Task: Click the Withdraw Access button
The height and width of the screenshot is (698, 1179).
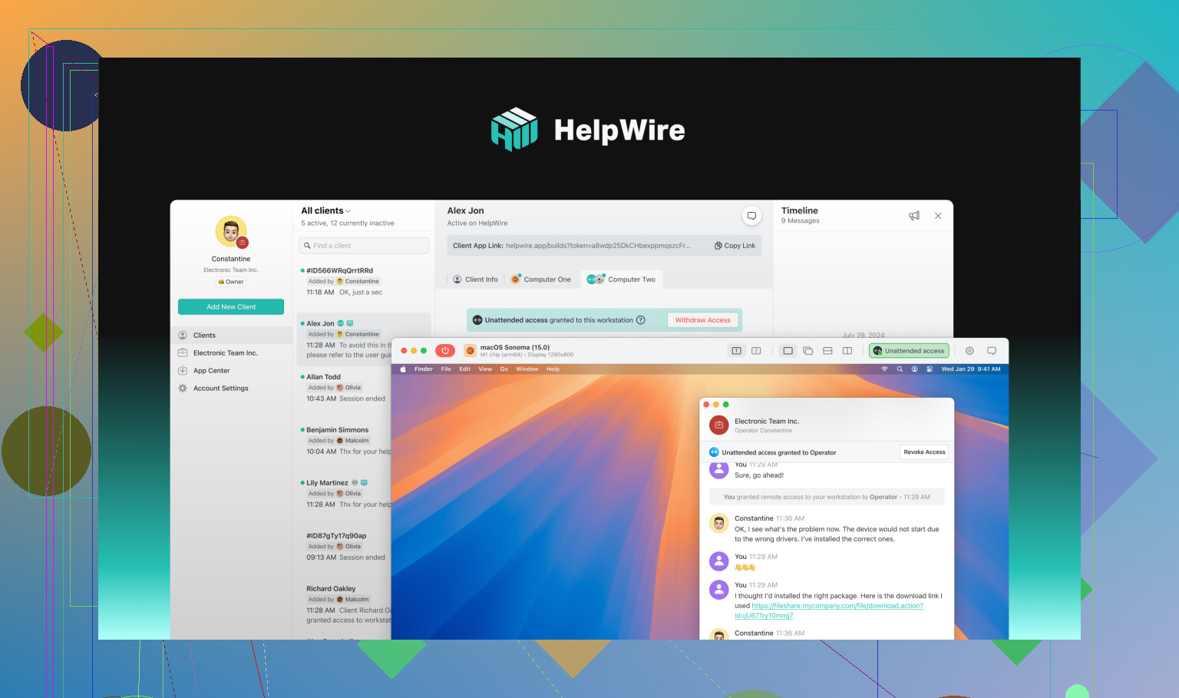Action: (702, 320)
